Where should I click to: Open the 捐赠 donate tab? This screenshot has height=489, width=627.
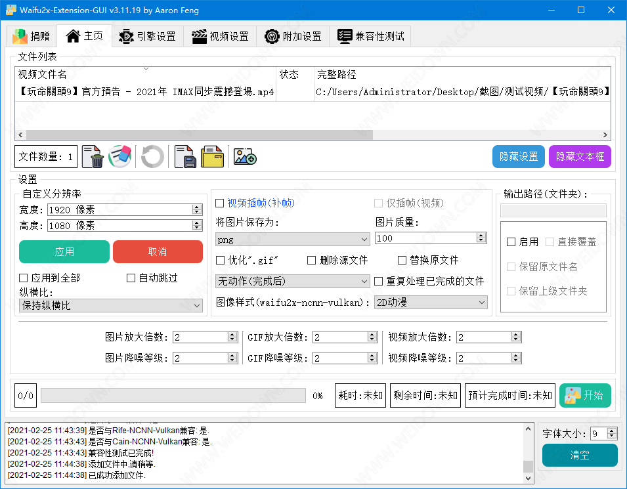[x=32, y=36]
